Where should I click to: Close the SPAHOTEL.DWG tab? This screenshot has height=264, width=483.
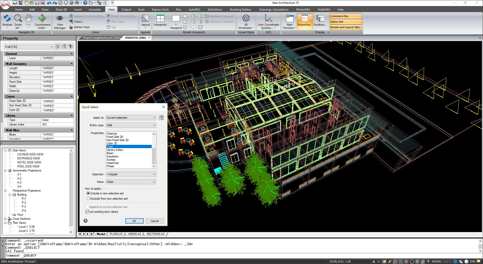tap(149, 37)
